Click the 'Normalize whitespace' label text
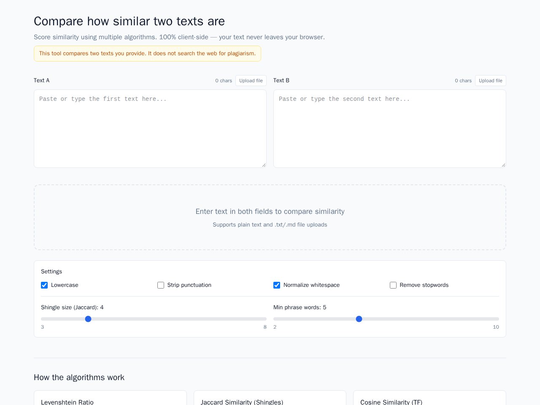 311,285
